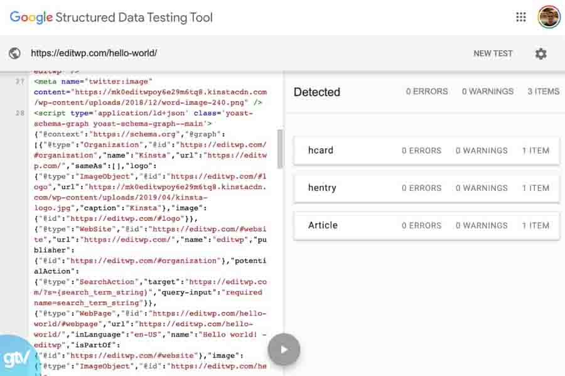Click the tested URL editwp.com/hello-world

coord(94,53)
